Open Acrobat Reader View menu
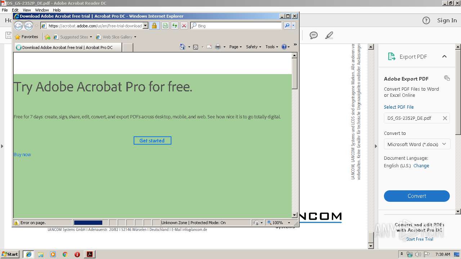The image size is (461, 259). click(x=27, y=10)
